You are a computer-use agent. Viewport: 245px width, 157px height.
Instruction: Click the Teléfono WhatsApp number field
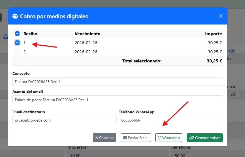coord(170,120)
